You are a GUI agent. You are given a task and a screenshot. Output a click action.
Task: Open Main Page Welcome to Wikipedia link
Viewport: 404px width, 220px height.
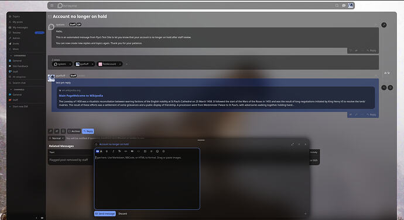point(81,96)
